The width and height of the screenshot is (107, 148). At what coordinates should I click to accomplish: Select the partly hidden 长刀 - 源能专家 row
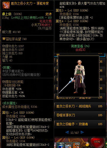click(80, 97)
